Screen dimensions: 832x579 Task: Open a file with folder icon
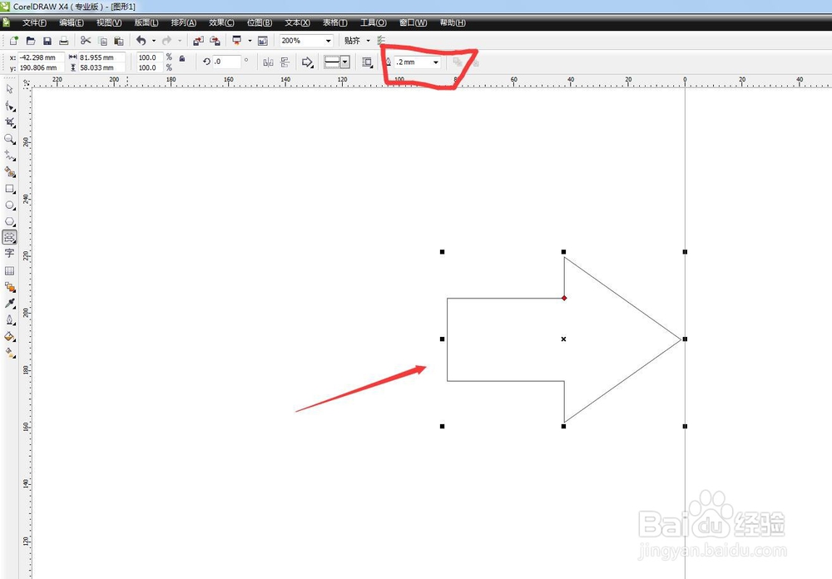(31, 41)
